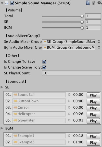The width and height of the screenshot is (102, 147).
Task: Click the object picker circle beside Helicopter
Action: coord(69,114)
